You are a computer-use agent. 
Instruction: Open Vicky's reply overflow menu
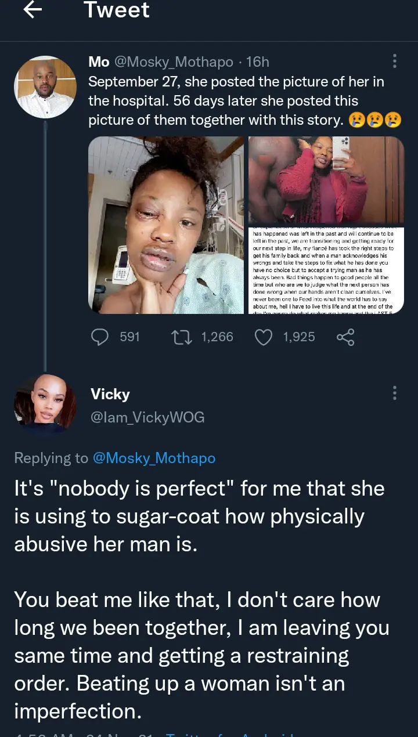click(x=395, y=393)
